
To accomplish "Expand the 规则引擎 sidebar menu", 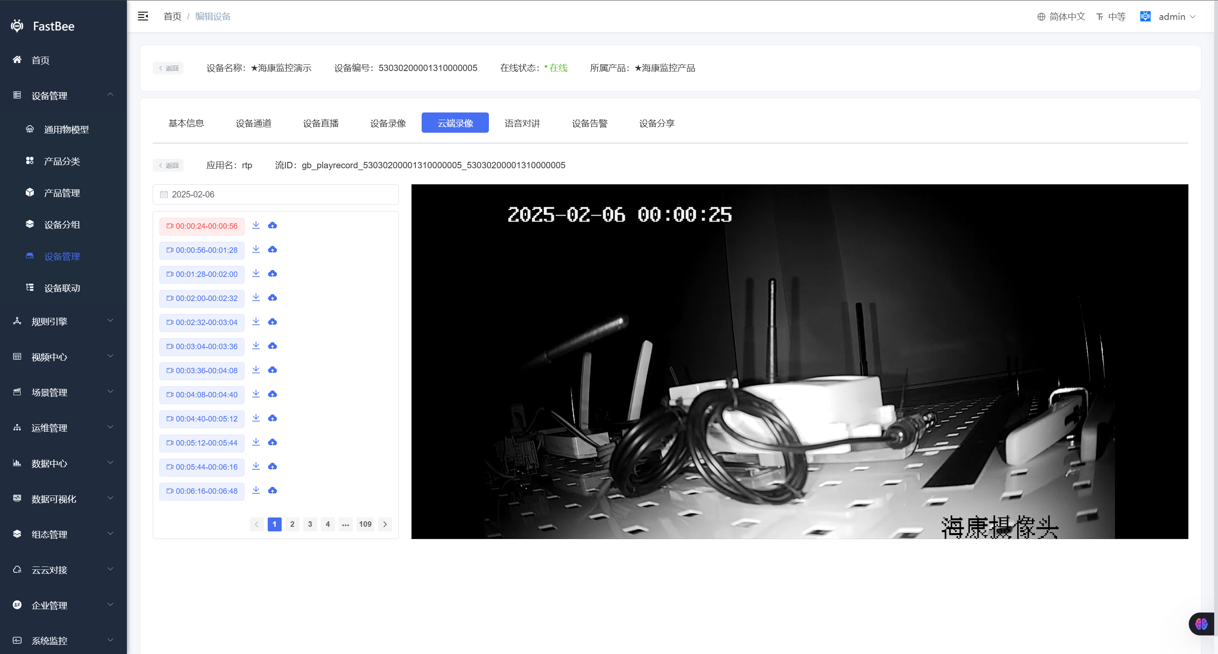I will click(x=63, y=321).
